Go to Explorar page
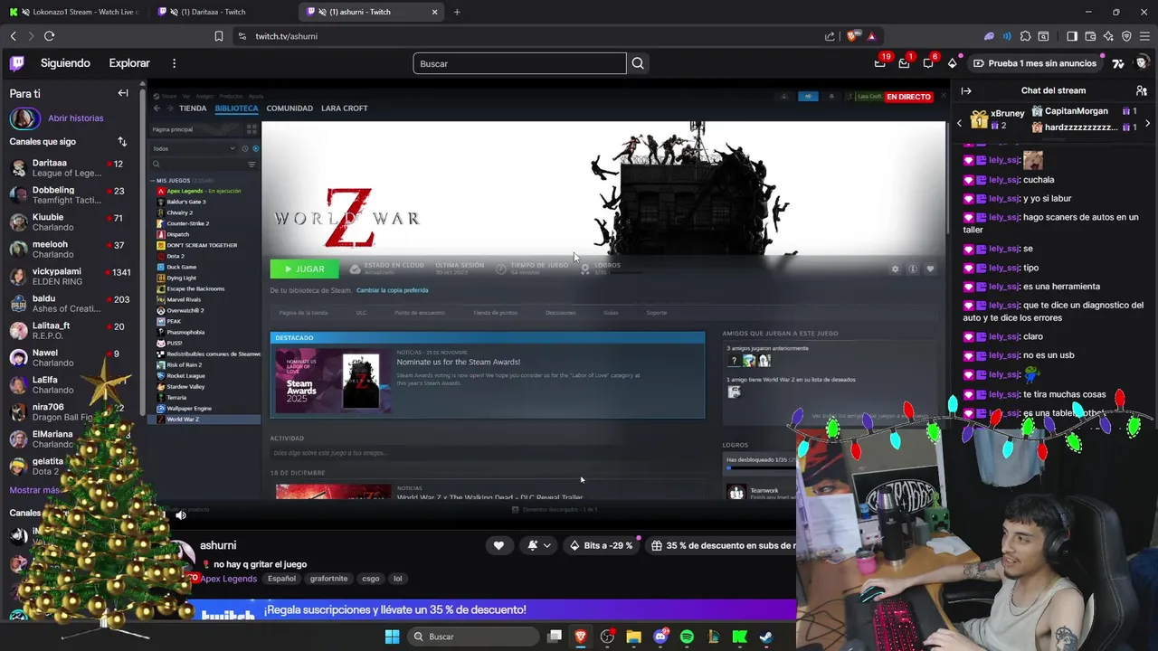Viewport: 1158px width, 651px height. (129, 63)
